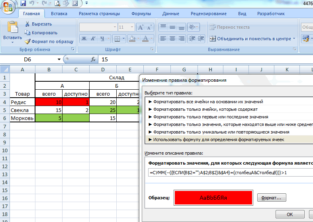
Task: Click the insert function fx icon
Action: (93, 59)
